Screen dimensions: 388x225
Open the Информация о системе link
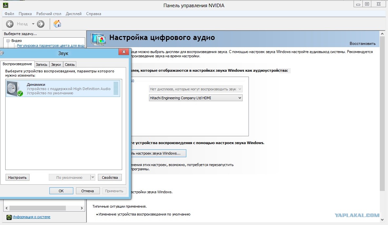(x=31, y=217)
